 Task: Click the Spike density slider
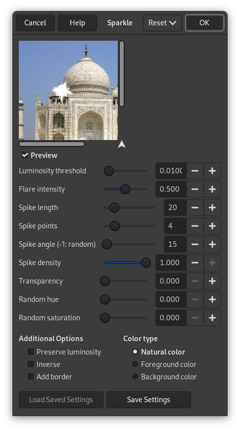[127, 263]
